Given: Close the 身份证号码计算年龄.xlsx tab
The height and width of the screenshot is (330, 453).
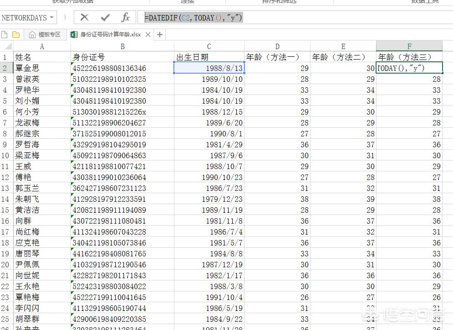Looking at the screenshot, I should (x=148, y=34).
